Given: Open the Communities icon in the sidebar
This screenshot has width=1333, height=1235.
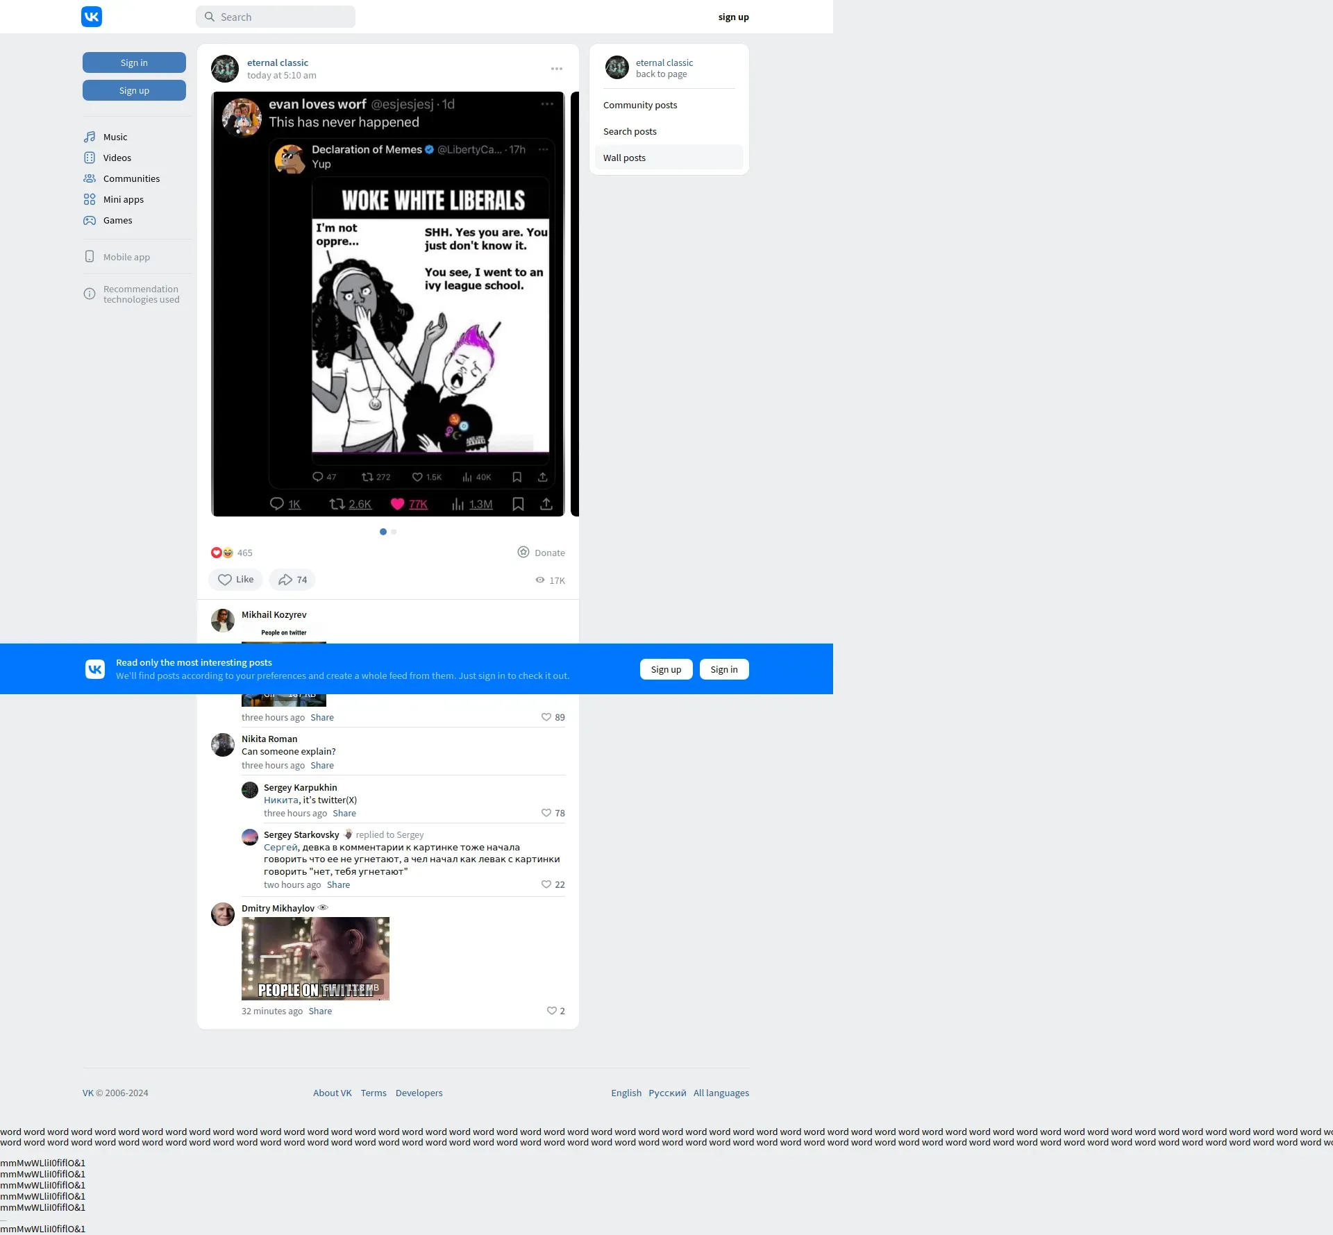Looking at the screenshot, I should (x=90, y=178).
